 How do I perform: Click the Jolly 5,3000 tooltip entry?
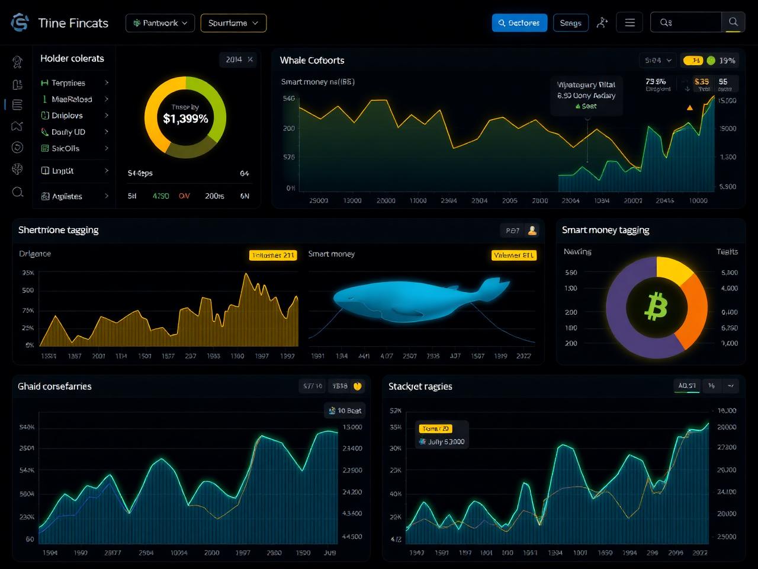pos(442,442)
